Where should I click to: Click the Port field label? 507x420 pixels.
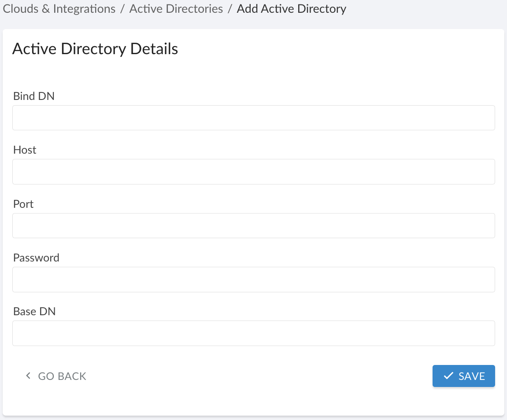coord(23,204)
